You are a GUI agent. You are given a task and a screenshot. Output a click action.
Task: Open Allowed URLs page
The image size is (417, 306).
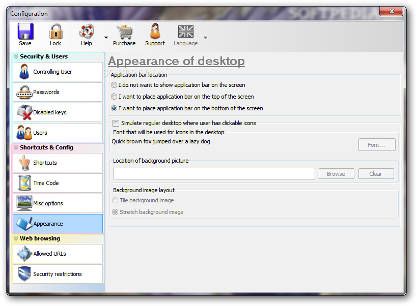(x=58, y=254)
